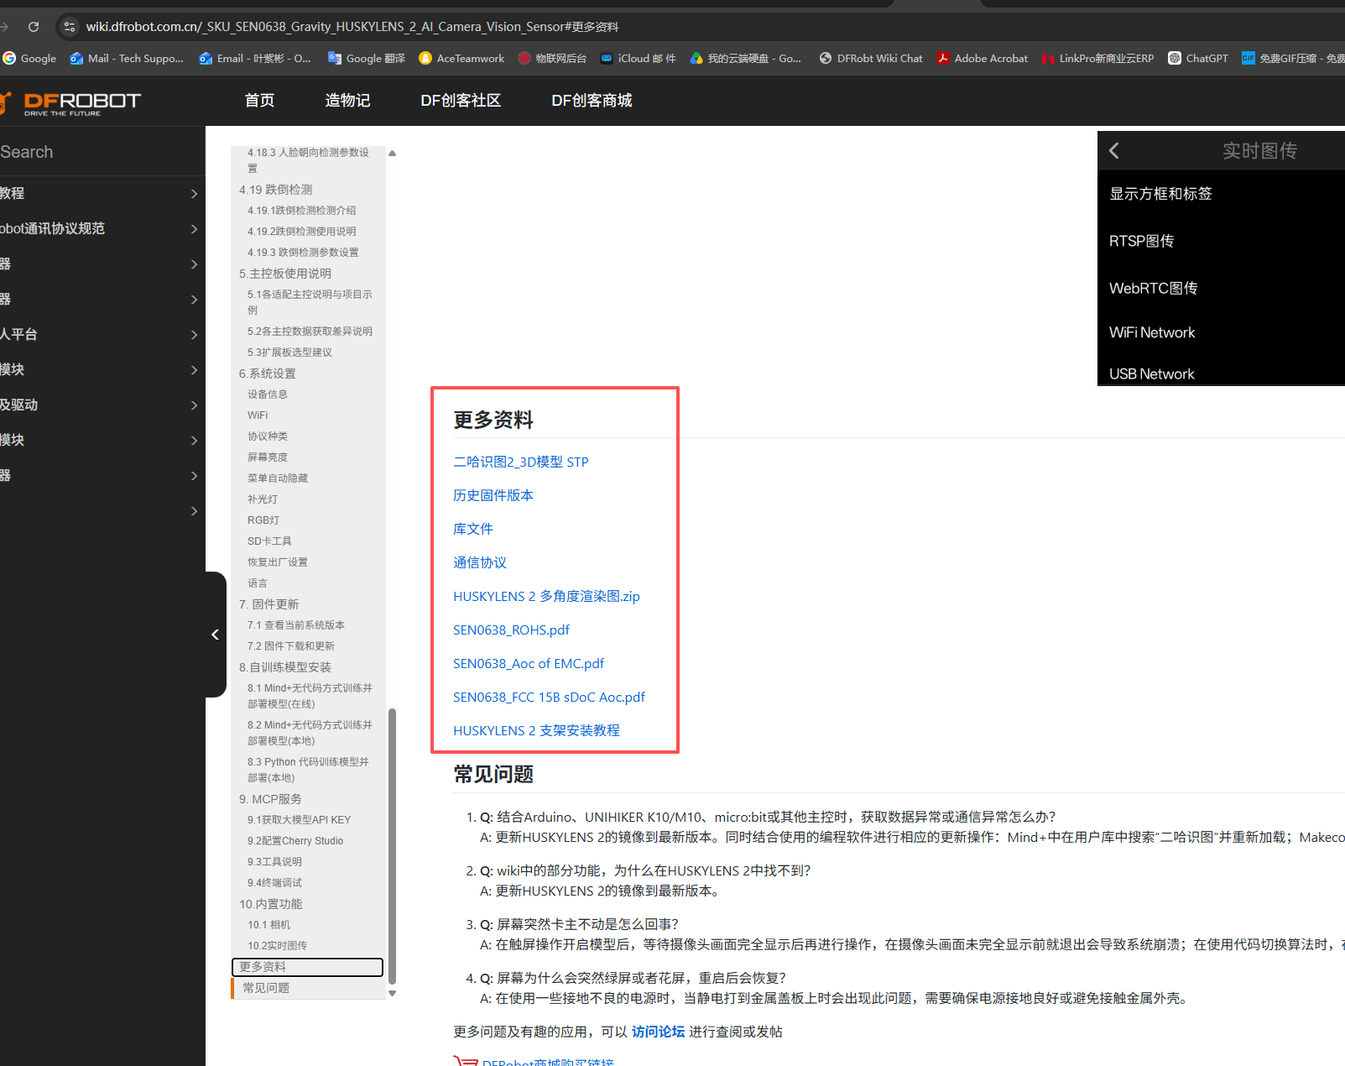1345x1066 pixels.
Task: Open the 物联网后台 bookmark
Action: pos(552,58)
